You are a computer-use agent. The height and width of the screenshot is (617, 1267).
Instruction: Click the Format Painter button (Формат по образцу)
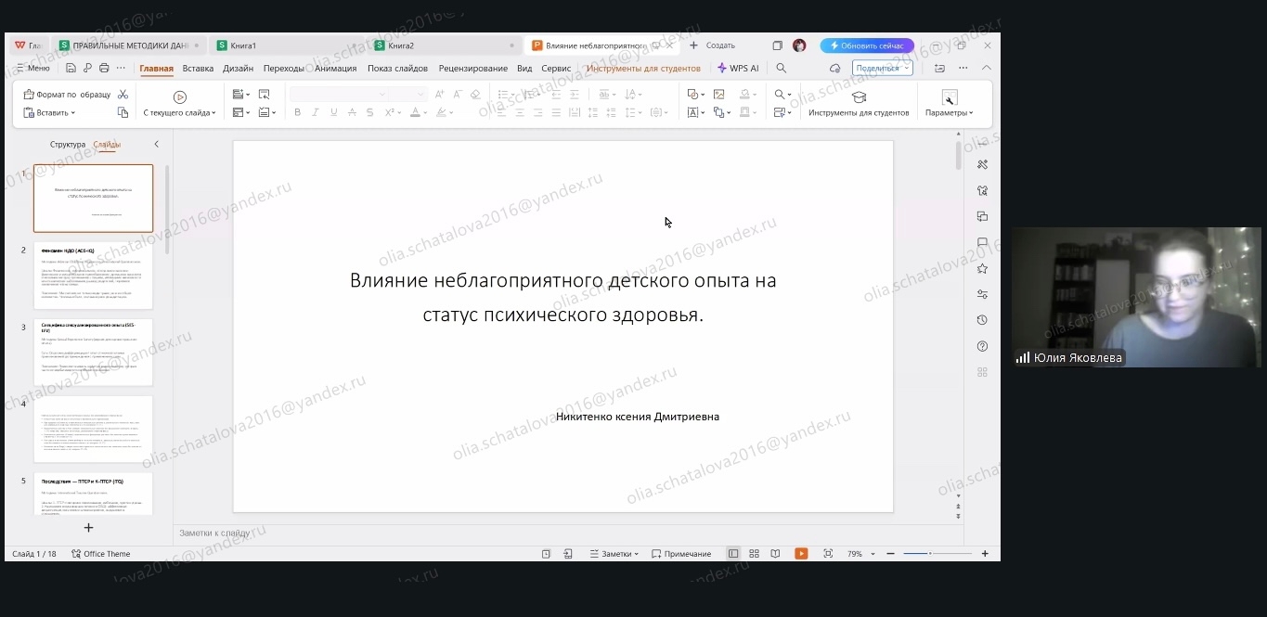[x=67, y=95]
